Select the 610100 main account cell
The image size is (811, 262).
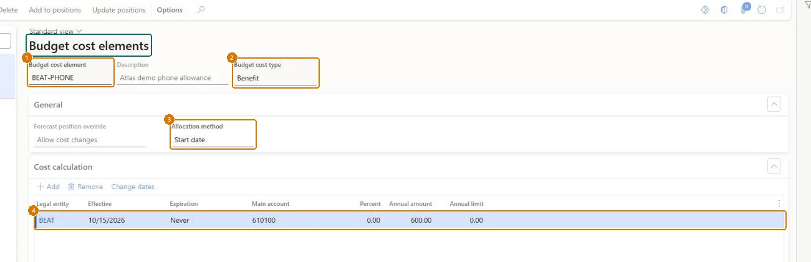262,220
